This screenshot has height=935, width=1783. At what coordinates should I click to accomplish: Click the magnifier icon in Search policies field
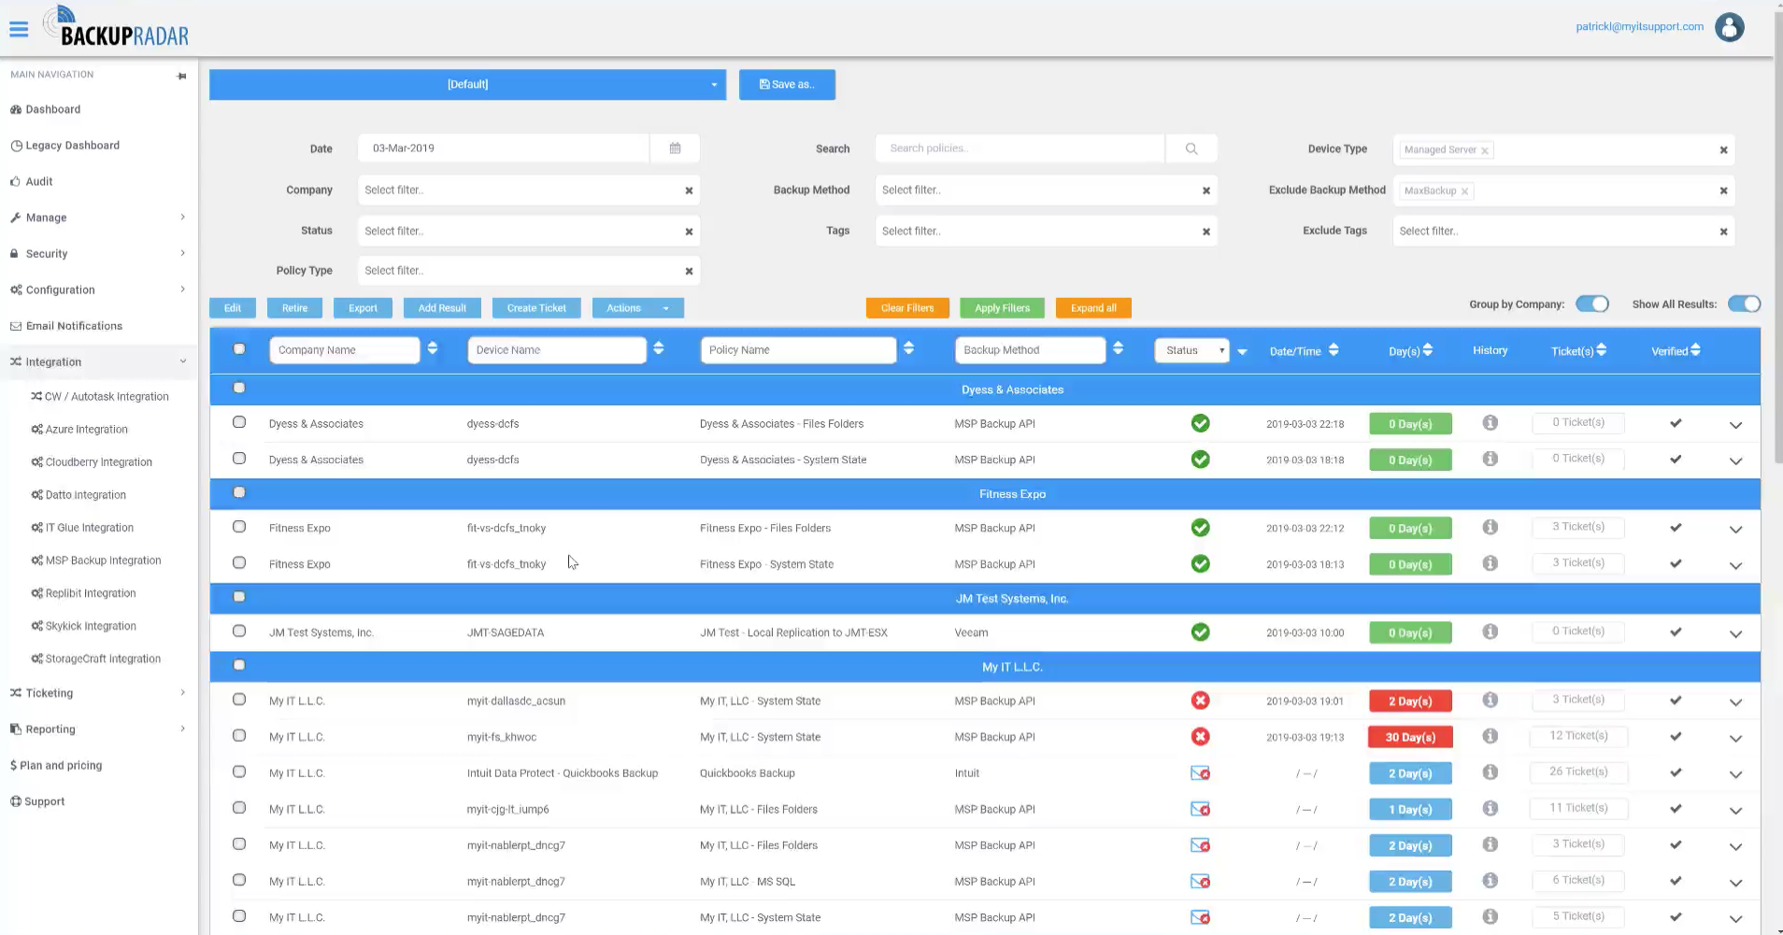coord(1191,148)
